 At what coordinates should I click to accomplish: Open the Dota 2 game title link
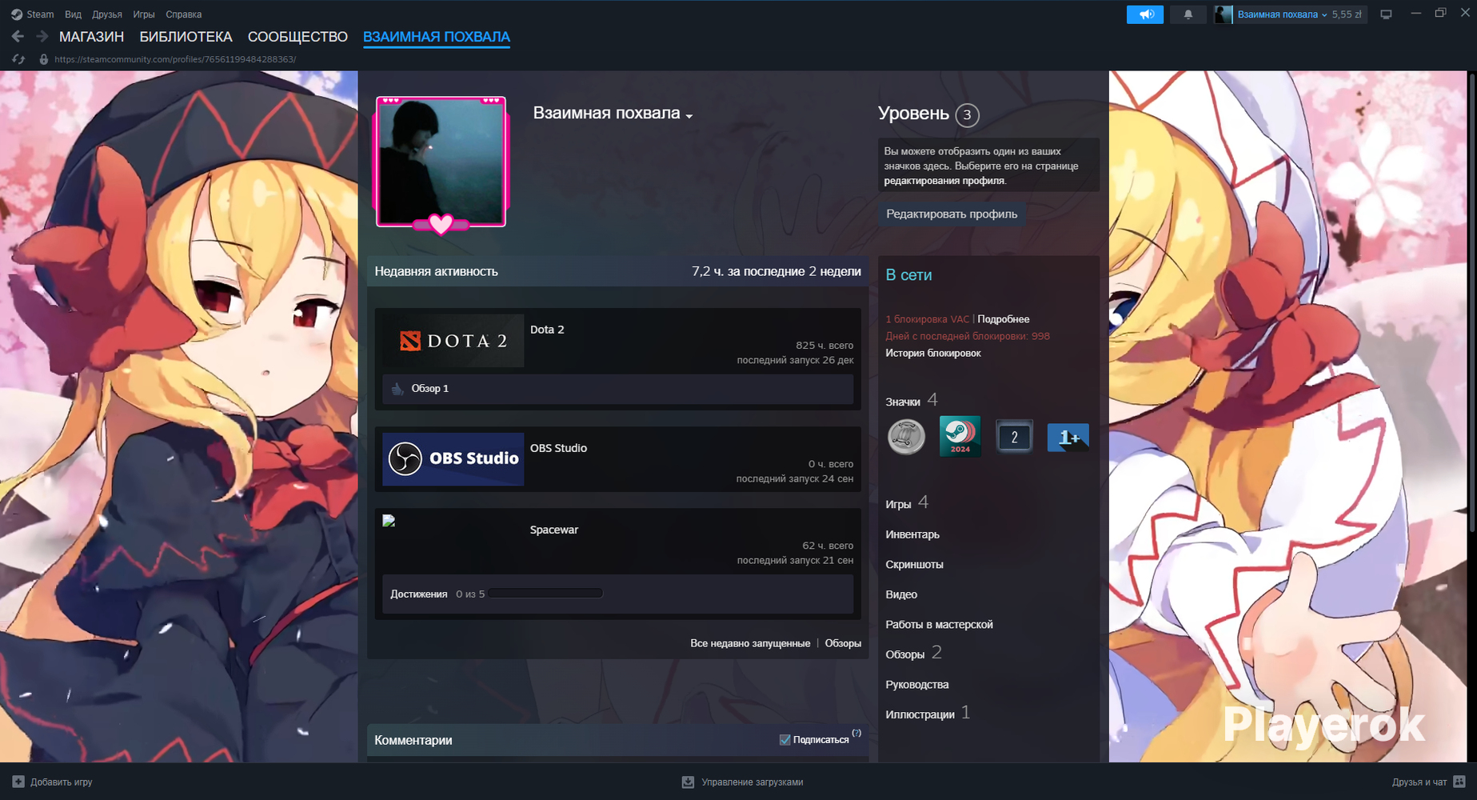coord(547,330)
